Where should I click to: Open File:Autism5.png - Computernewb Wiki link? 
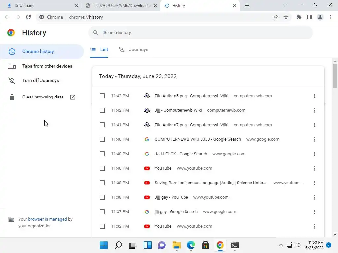(x=191, y=96)
